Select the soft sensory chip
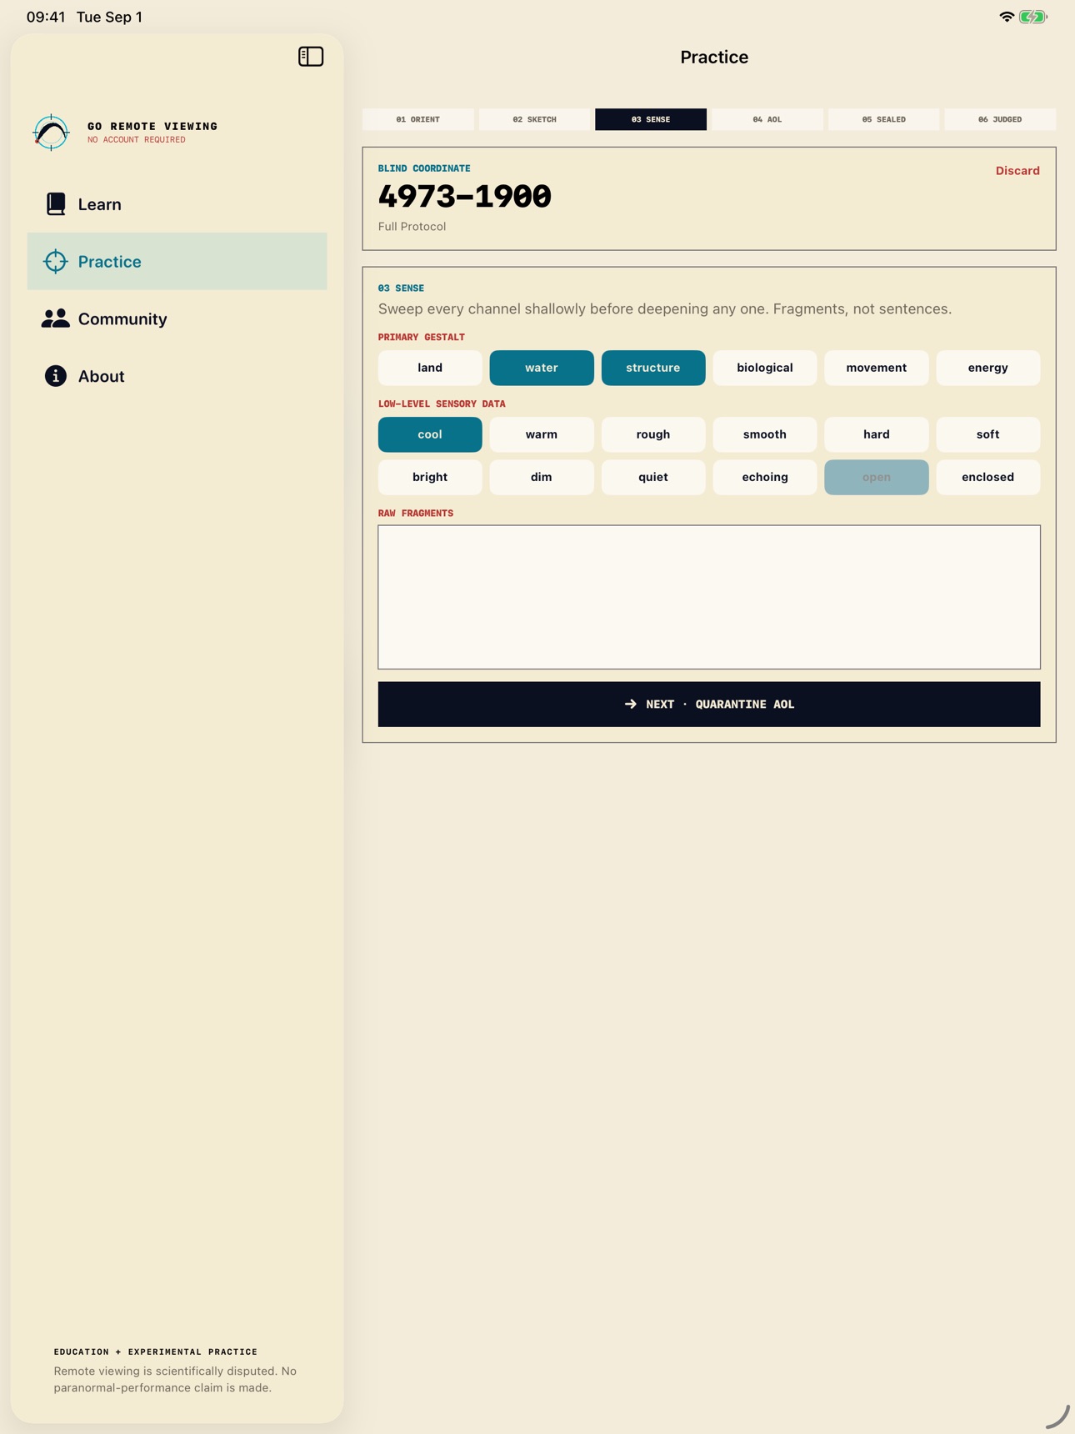1075x1434 pixels. click(988, 434)
